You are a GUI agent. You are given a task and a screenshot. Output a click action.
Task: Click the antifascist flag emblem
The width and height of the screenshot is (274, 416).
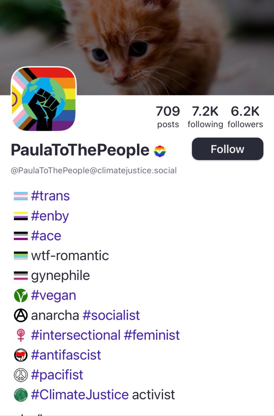click(x=21, y=355)
